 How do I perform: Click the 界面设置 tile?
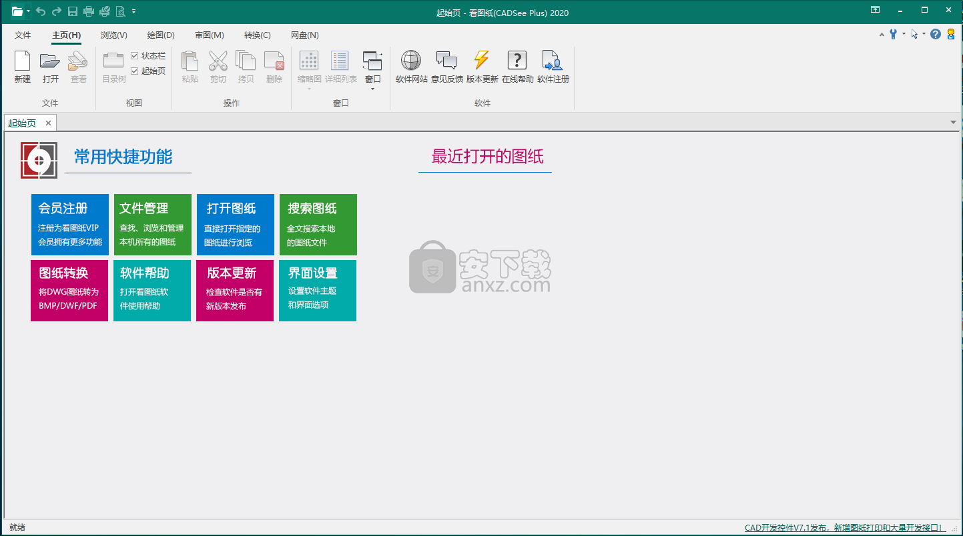[318, 291]
